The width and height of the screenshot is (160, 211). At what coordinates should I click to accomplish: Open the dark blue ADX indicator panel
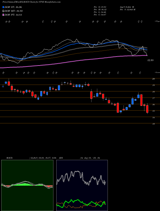82,185
